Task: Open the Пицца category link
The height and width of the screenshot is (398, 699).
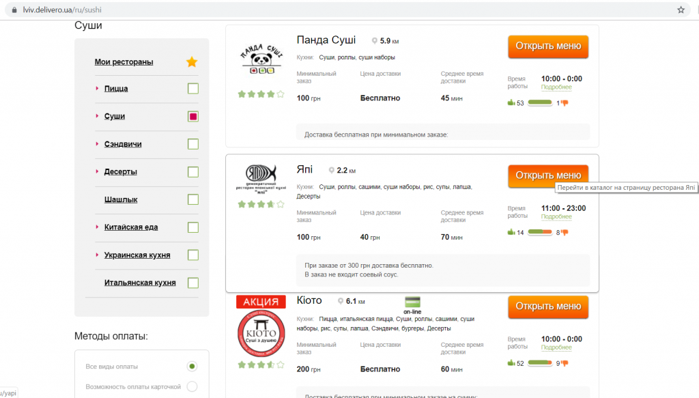Action: click(x=116, y=89)
